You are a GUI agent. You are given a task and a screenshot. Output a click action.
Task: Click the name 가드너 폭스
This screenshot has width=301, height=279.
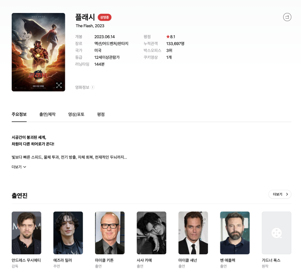click(271, 260)
